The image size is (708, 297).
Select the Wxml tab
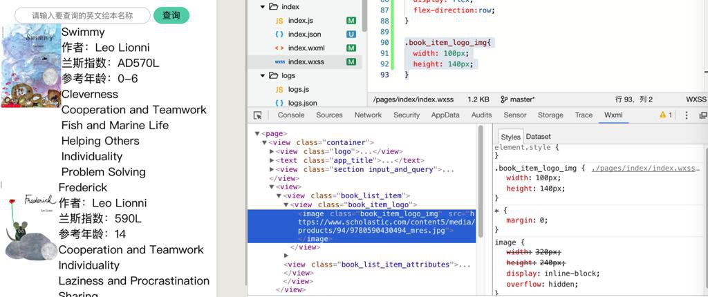click(x=614, y=115)
